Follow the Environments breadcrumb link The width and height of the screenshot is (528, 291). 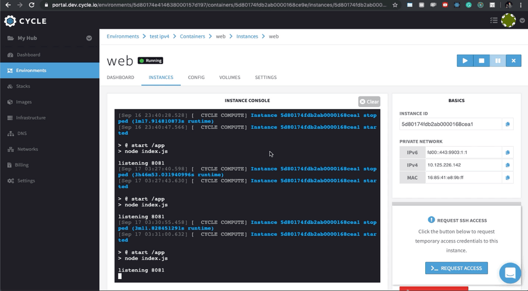(x=123, y=36)
